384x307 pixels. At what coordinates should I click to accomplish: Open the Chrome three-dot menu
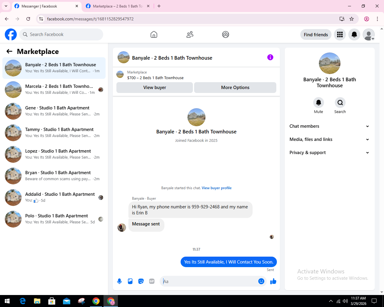[377, 19]
